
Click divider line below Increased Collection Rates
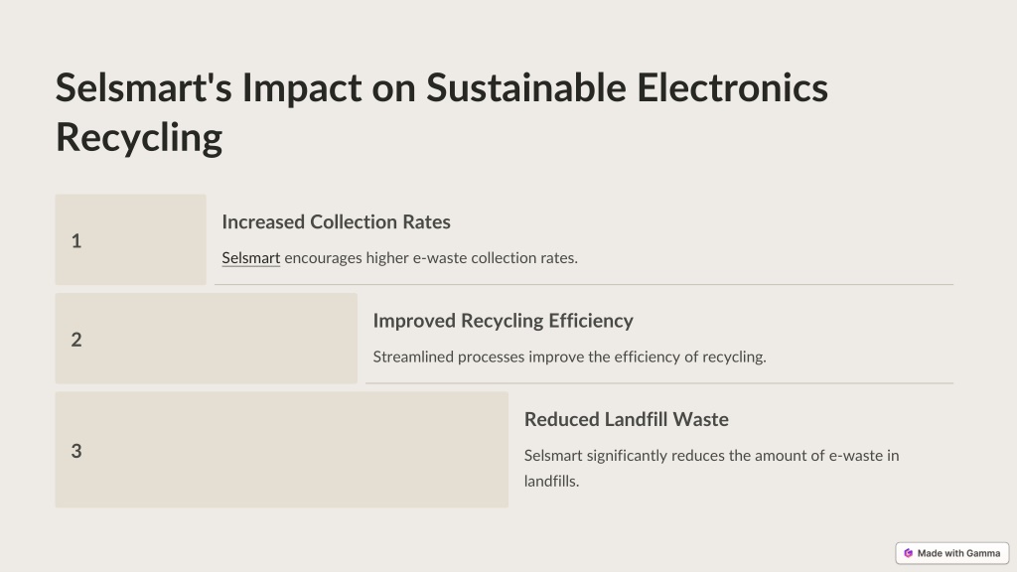coord(584,284)
